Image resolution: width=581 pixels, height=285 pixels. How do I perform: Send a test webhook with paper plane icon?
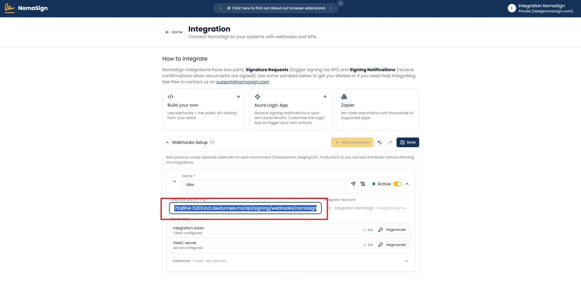point(353,184)
